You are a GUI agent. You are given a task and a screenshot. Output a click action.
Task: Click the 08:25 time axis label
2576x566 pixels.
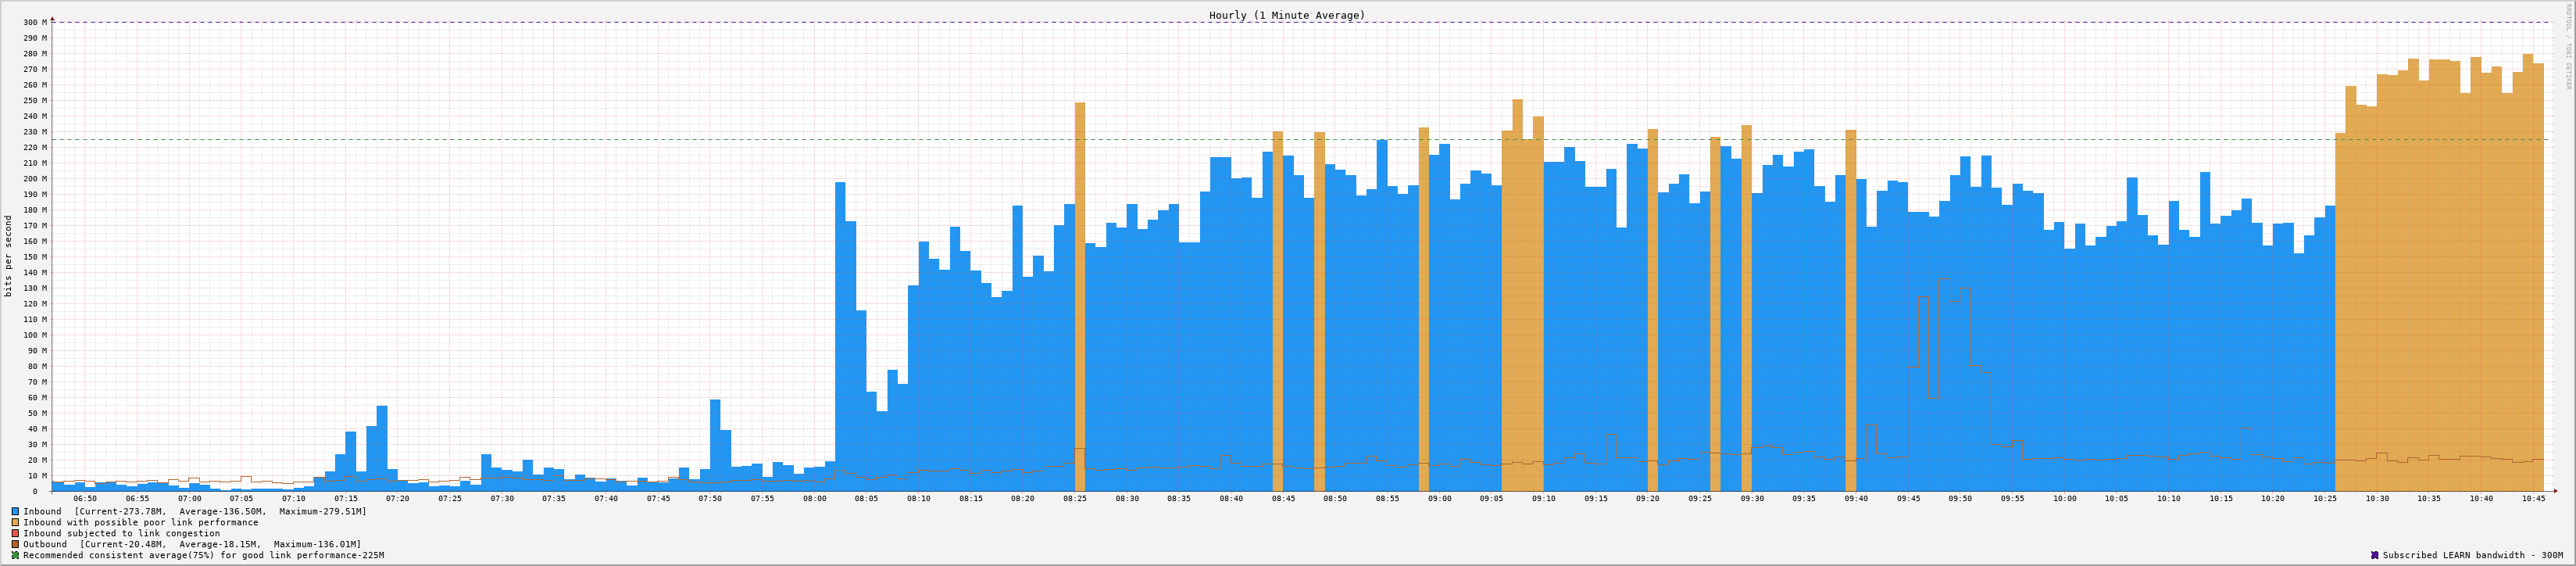tap(1075, 498)
